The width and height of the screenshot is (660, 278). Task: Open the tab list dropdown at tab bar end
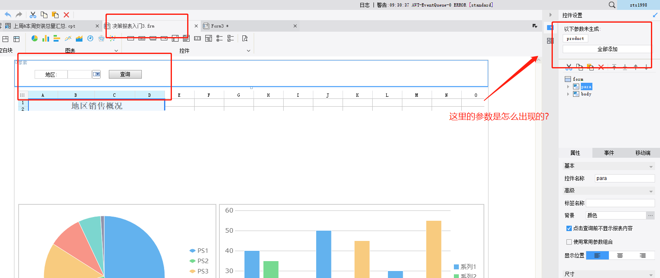[x=535, y=26]
